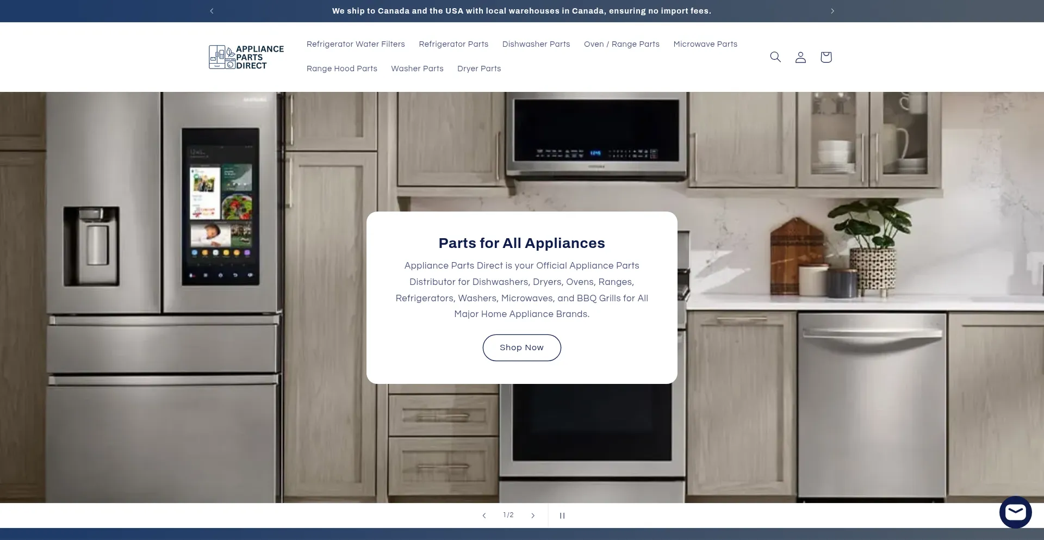Open Refrigerator Water Filters menu item
This screenshot has height=540, width=1044.
pyautogui.click(x=356, y=44)
